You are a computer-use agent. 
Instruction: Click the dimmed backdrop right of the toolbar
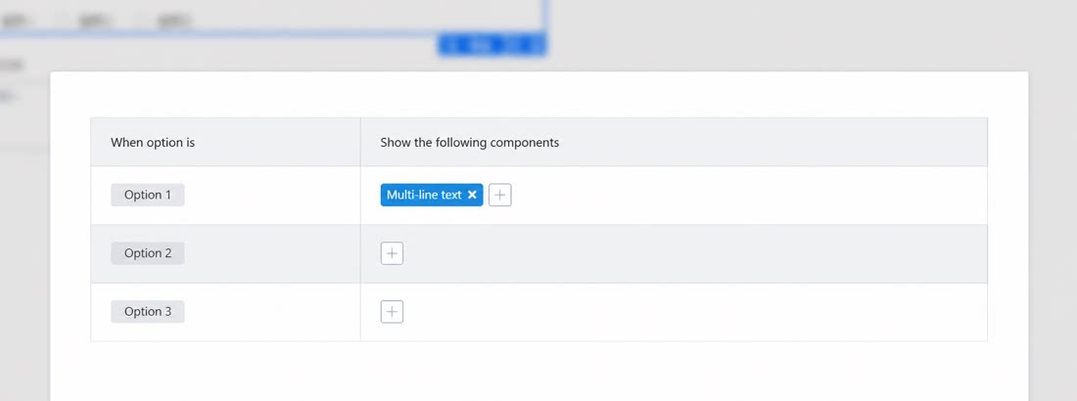click(811, 34)
